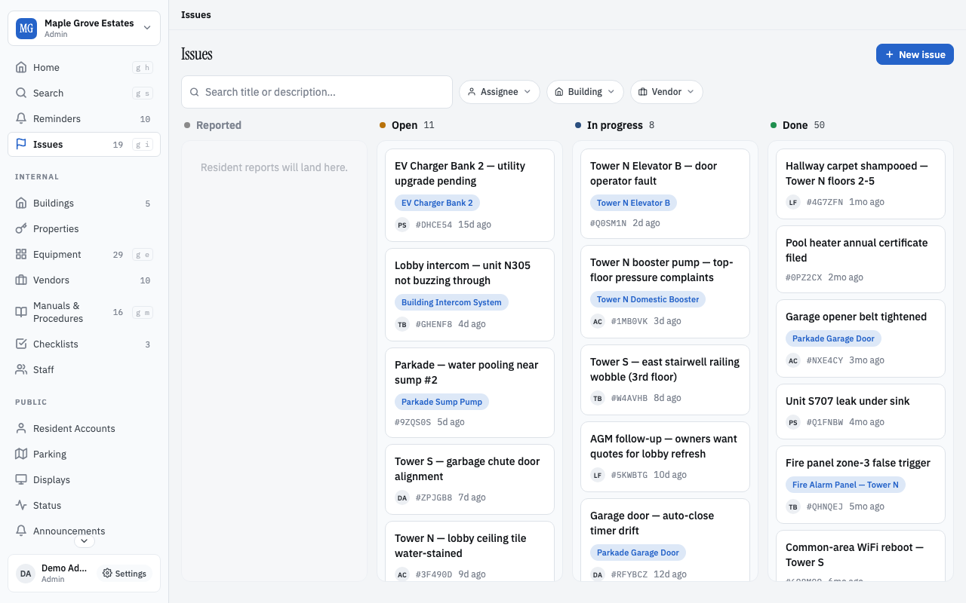Open the Building filter dropdown
This screenshot has width=966, height=603.
(585, 92)
